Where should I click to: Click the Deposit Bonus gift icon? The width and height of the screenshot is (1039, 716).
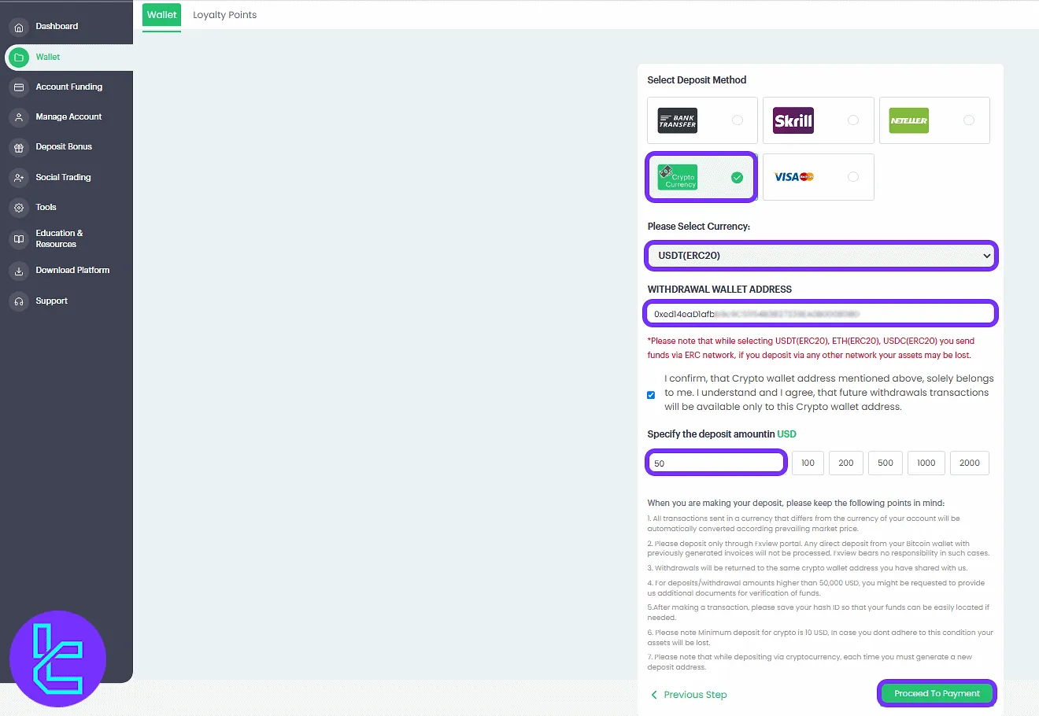[x=19, y=147]
